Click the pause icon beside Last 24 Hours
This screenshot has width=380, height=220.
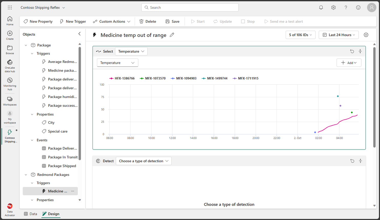click(366, 35)
